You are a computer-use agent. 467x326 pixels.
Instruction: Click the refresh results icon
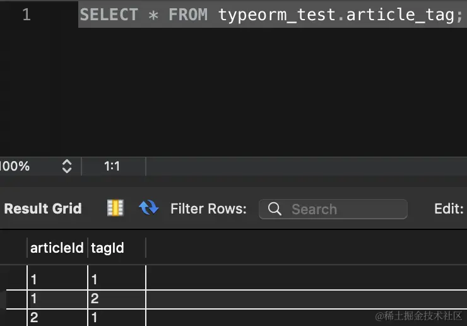pos(149,208)
